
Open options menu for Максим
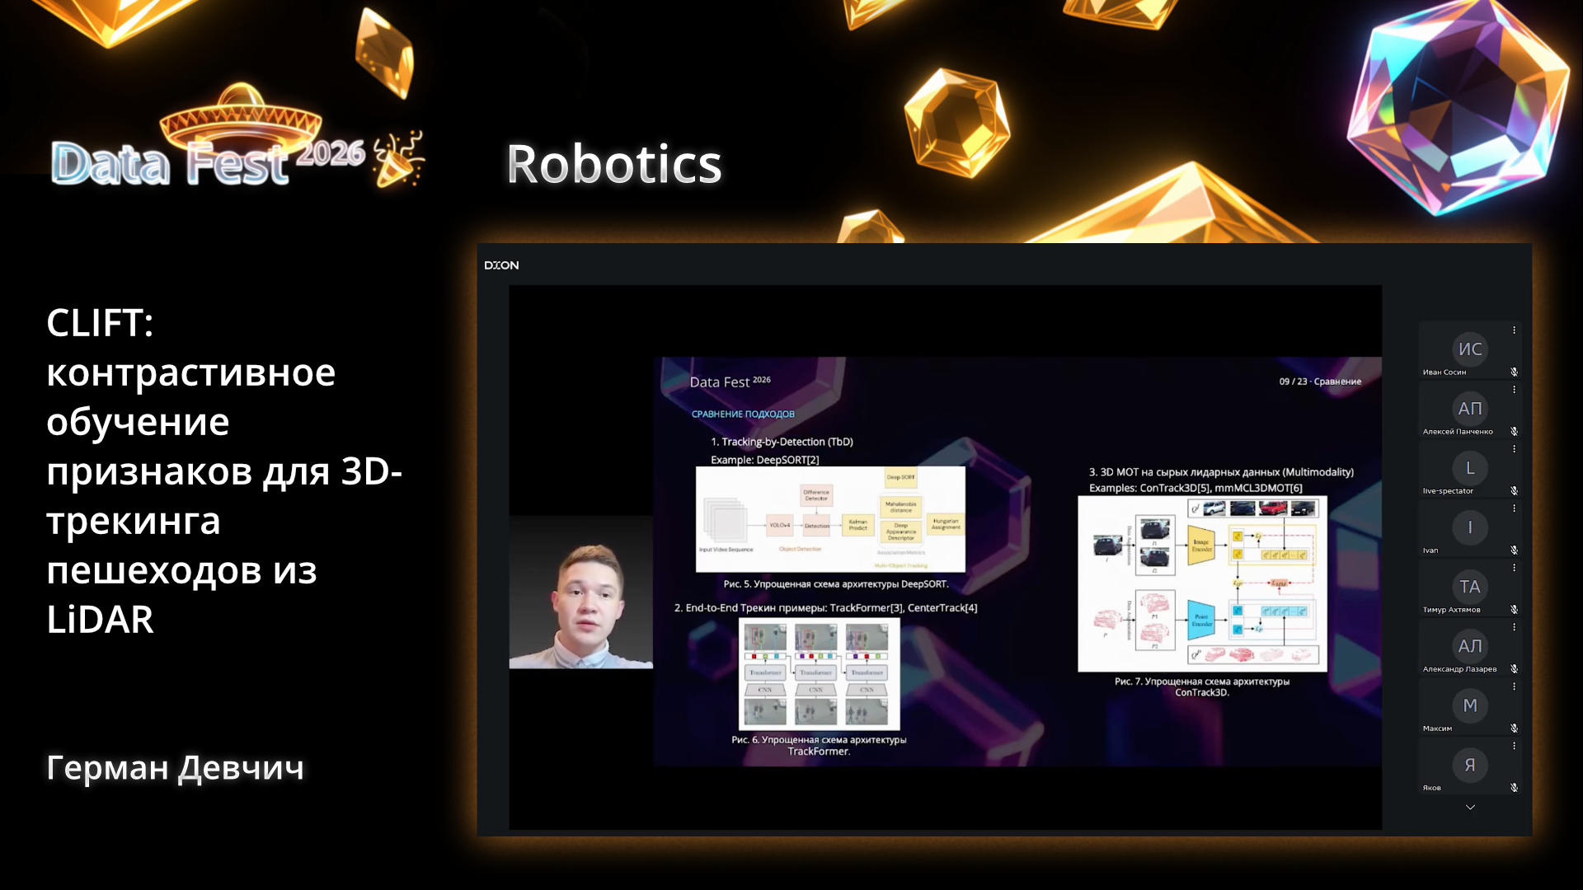[1514, 686]
